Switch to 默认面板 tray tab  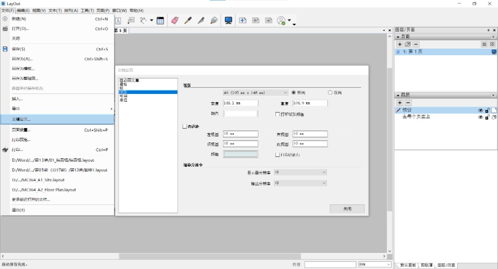[x=408, y=265]
